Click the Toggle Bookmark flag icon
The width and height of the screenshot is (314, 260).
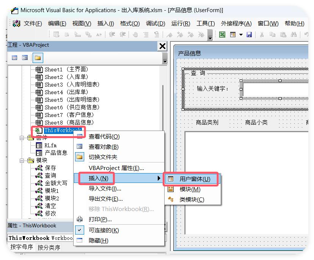point(170,35)
